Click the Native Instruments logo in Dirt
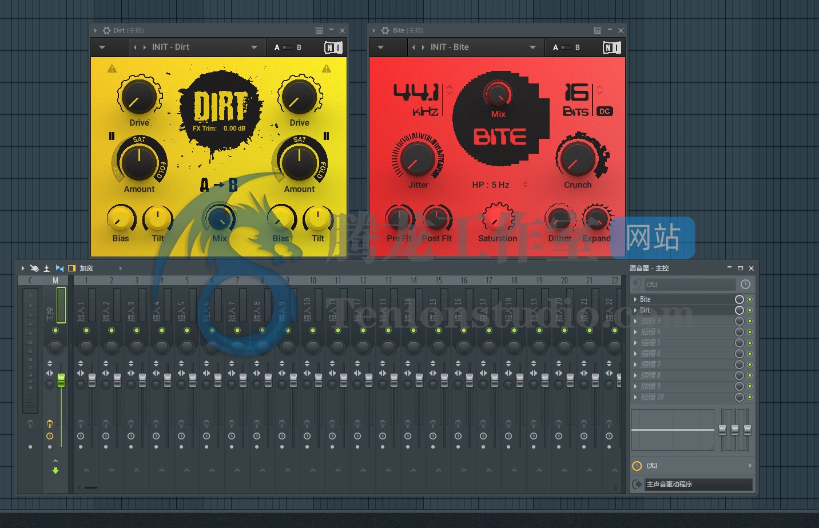The image size is (819, 528). pyautogui.click(x=333, y=47)
